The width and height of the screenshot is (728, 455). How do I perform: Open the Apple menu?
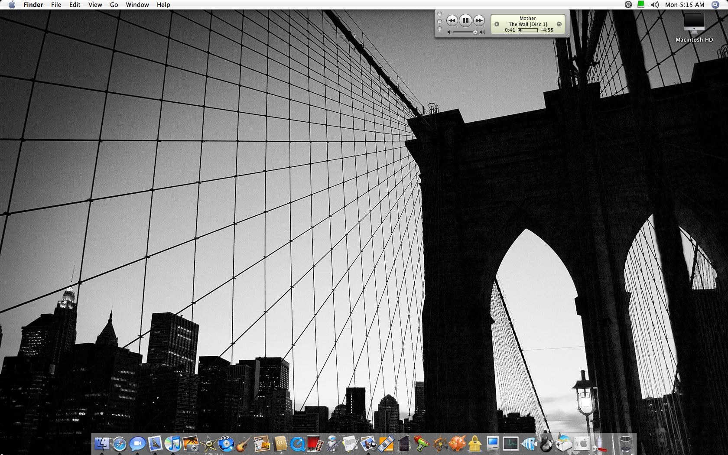12,5
